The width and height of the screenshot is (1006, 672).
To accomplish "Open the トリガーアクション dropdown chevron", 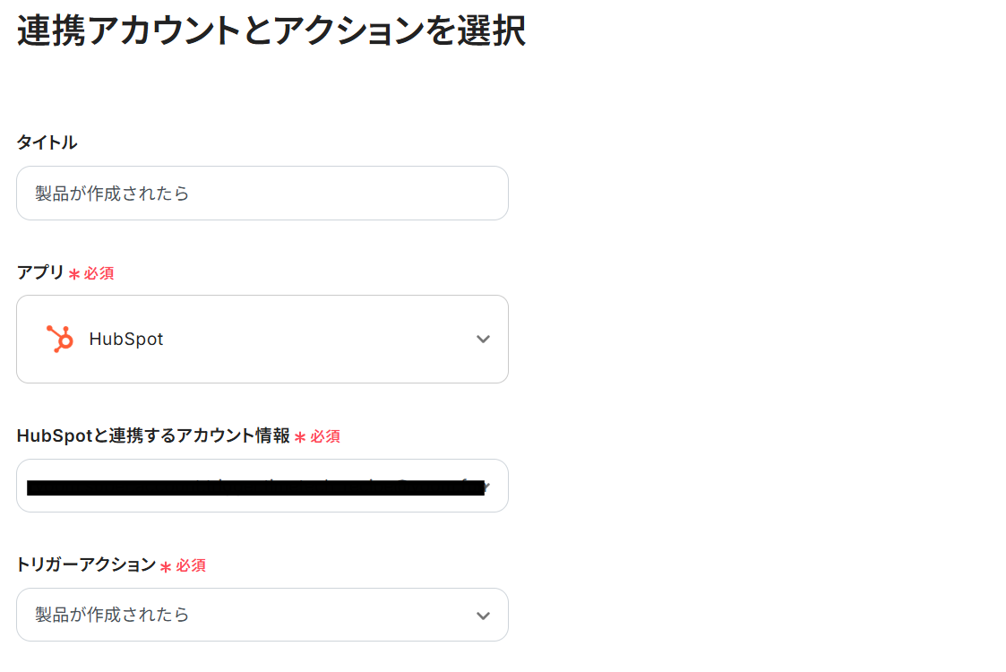I will pyautogui.click(x=483, y=616).
